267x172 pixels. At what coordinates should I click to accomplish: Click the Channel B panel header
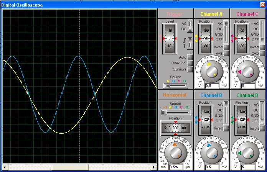pos(212,95)
